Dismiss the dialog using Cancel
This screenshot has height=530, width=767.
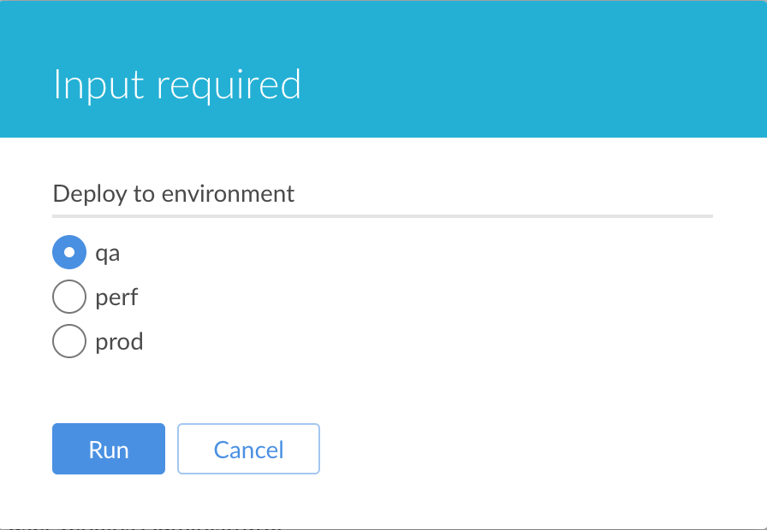pyautogui.click(x=248, y=449)
